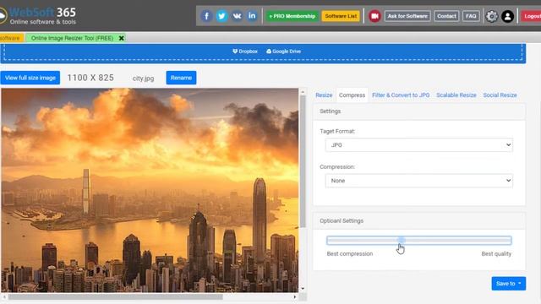The width and height of the screenshot is (541, 304).
Task: Open the Compression None dropdown
Action: pos(419,181)
